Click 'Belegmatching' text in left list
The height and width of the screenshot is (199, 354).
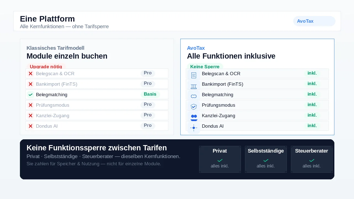tap(52, 95)
